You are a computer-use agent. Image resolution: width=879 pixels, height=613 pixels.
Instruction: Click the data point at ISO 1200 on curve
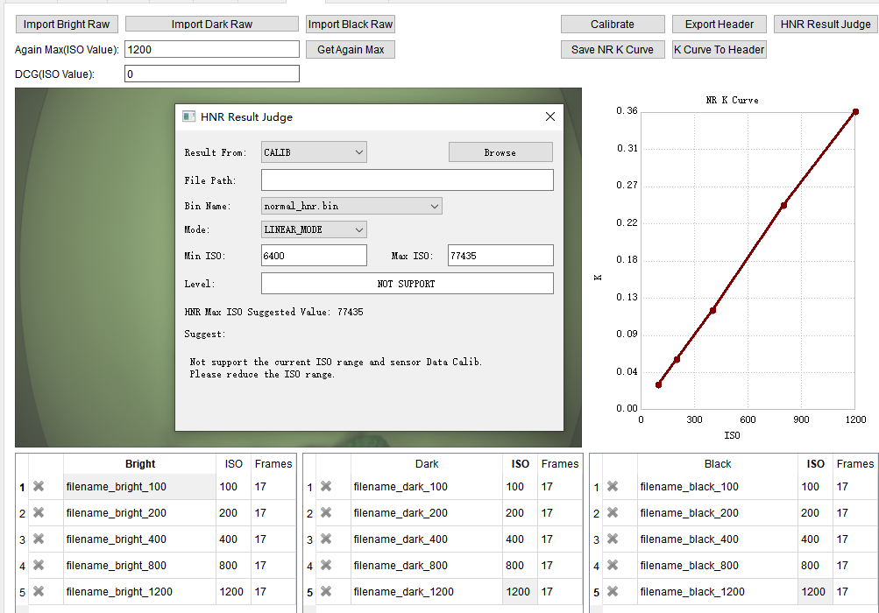[x=855, y=111]
